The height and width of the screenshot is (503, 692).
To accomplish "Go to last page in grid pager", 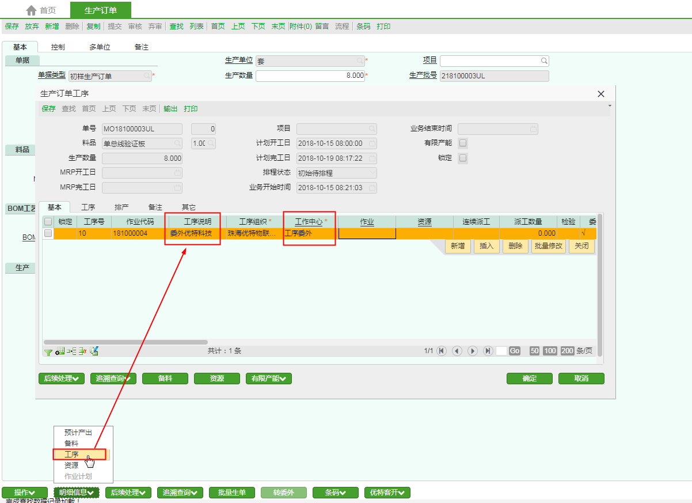I will 488,351.
